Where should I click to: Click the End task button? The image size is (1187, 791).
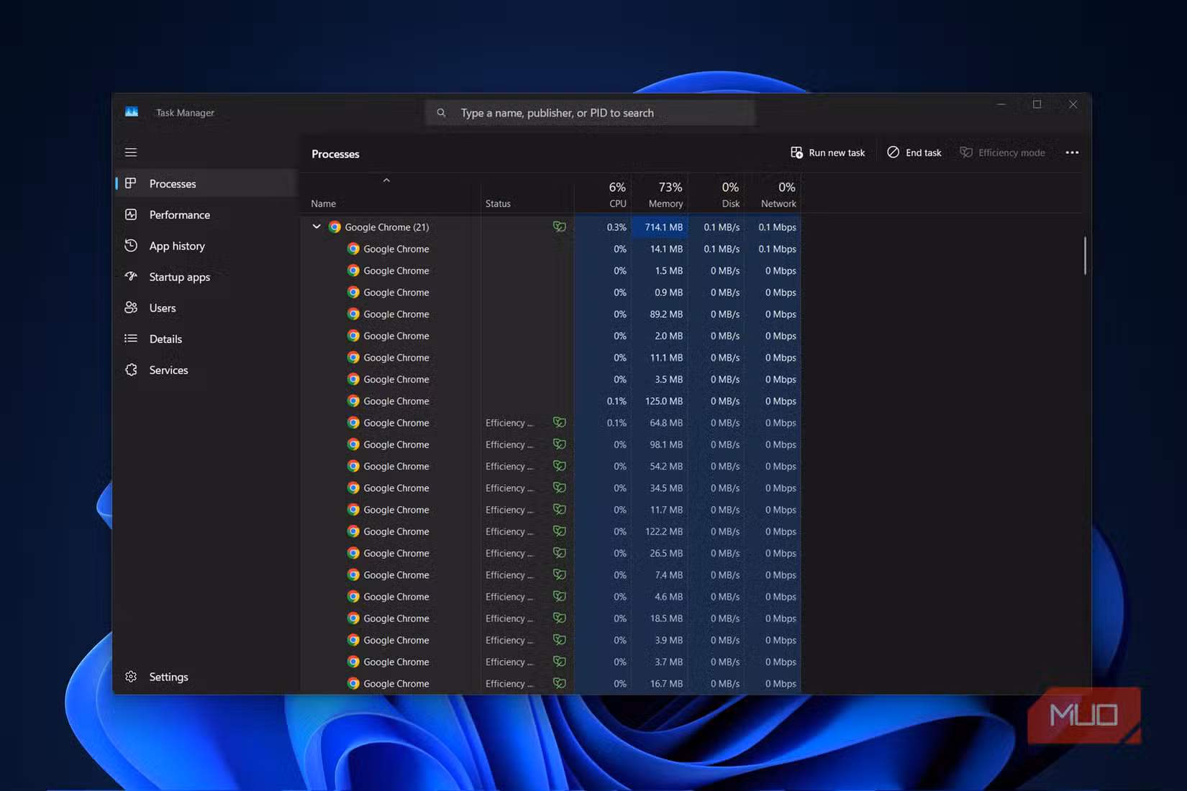pyautogui.click(x=914, y=152)
